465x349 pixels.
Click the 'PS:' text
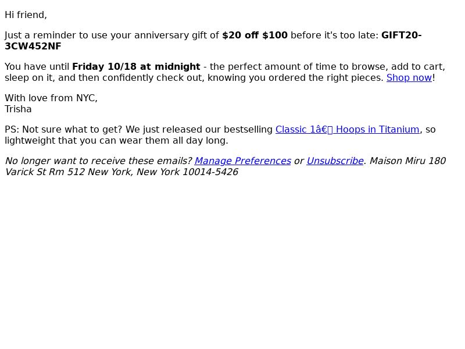[x=12, y=130]
